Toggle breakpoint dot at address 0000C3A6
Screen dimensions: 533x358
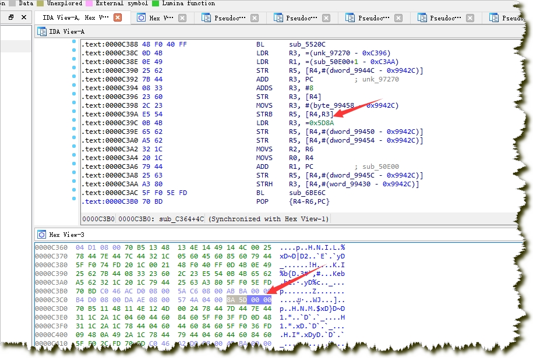pyautogui.click(x=74, y=164)
